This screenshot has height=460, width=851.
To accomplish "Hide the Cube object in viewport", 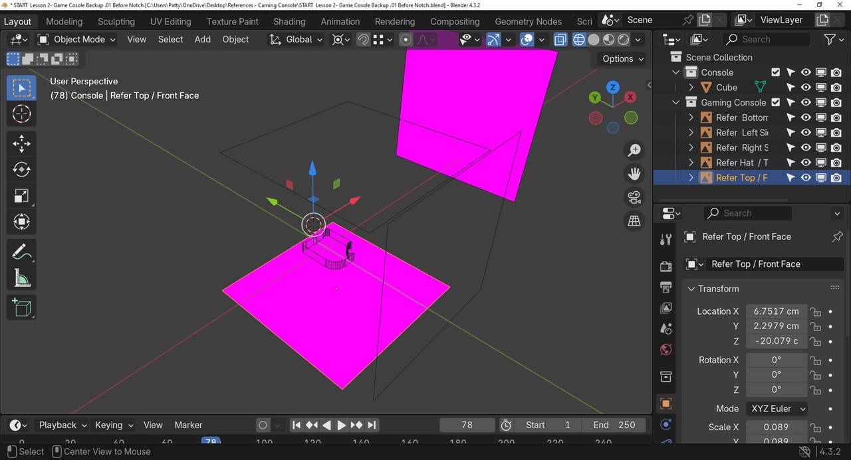I will [x=806, y=87].
